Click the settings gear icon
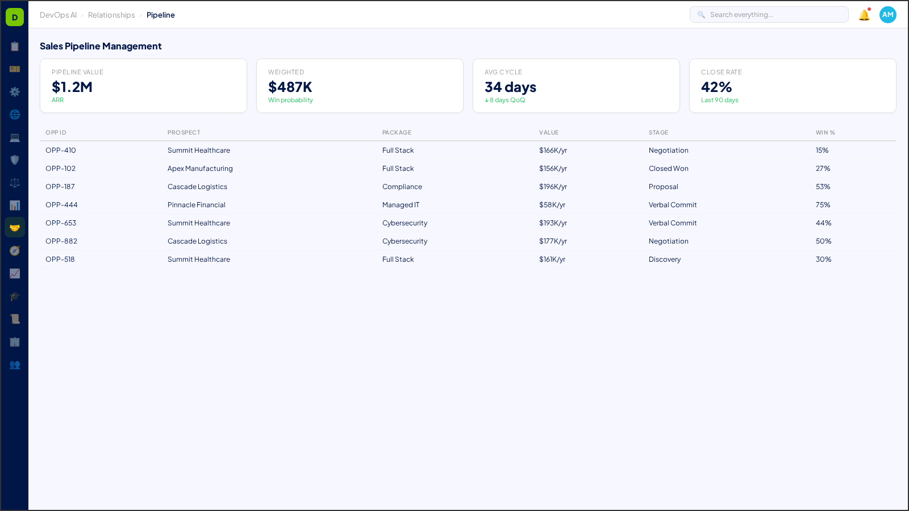 (x=15, y=91)
